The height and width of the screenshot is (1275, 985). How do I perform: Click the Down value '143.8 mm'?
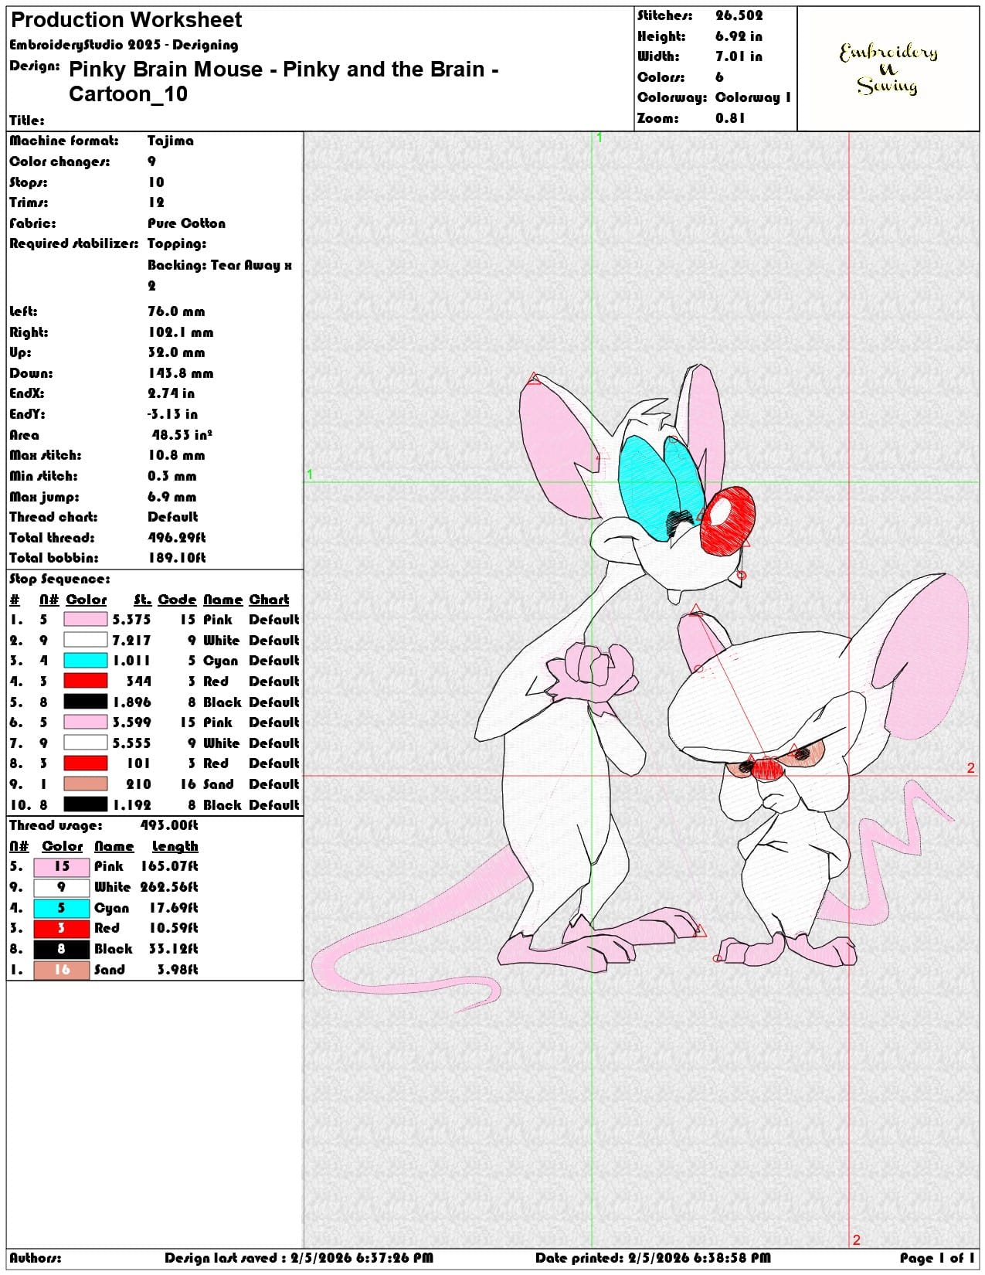click(181, 373)
